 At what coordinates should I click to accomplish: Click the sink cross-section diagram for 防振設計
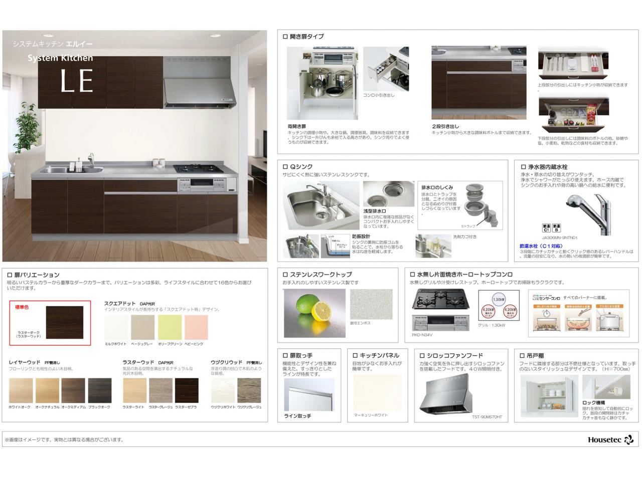335,246
